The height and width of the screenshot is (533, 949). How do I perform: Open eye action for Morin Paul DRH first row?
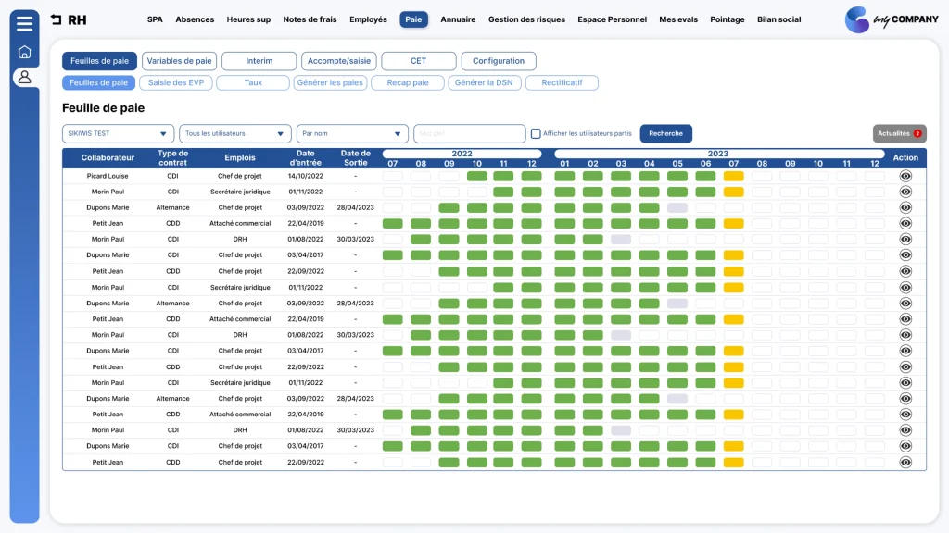(905, 240)
